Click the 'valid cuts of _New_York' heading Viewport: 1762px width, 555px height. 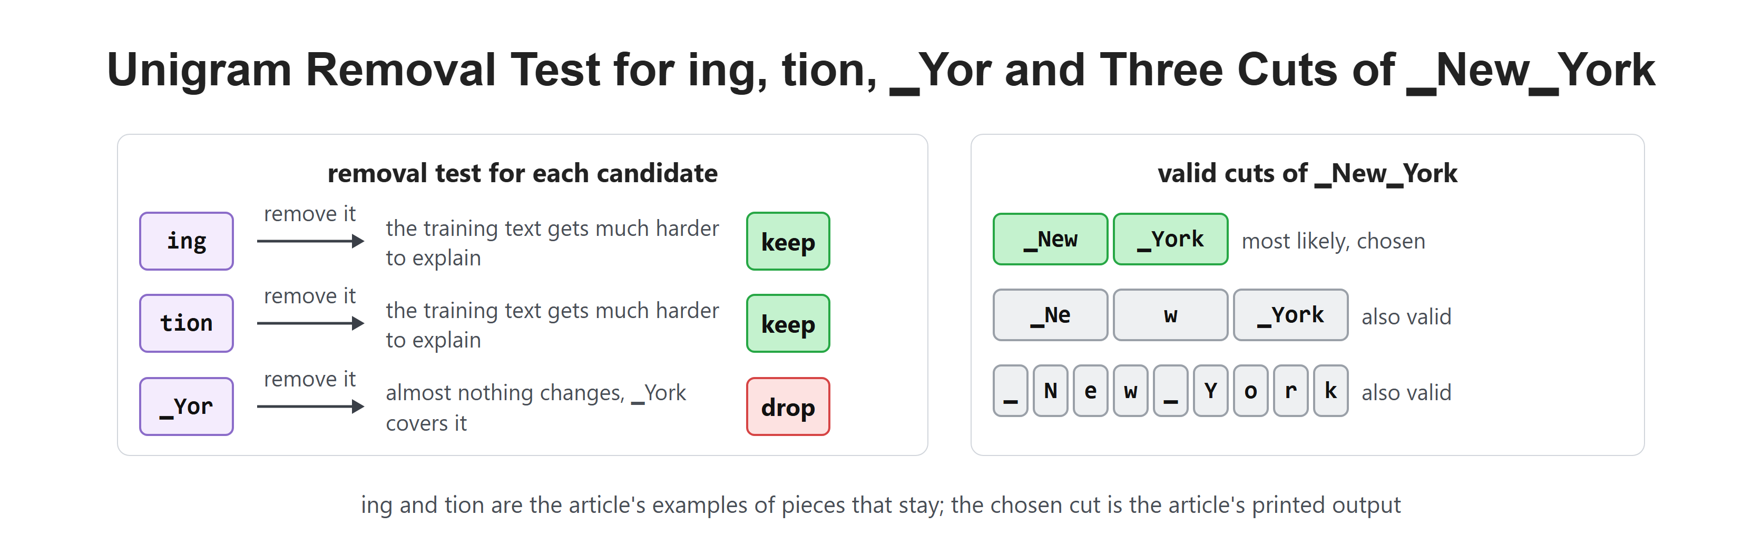[1307, 174]
